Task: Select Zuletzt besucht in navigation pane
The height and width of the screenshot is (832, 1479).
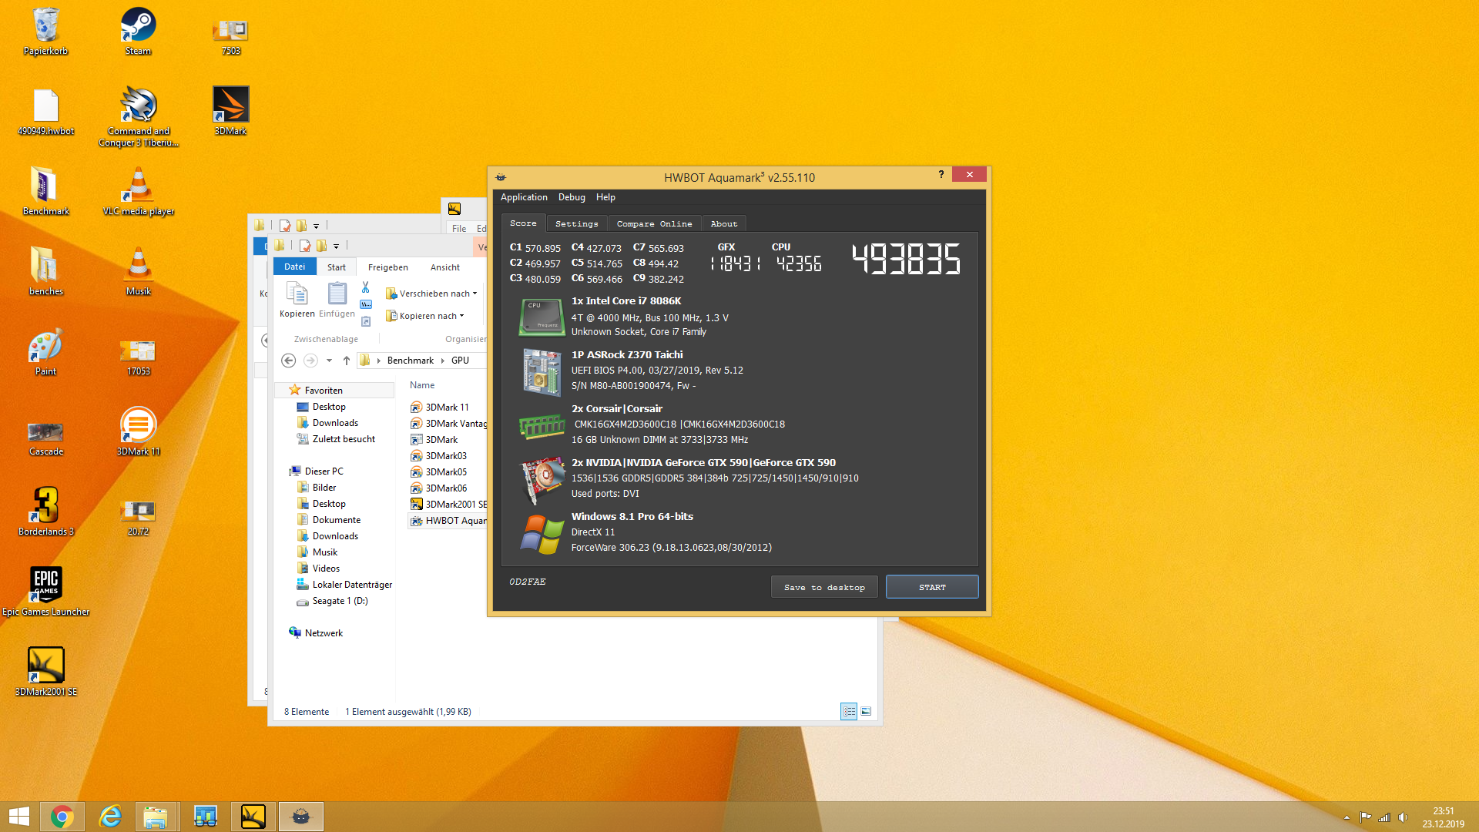Action: coord(344,439)
